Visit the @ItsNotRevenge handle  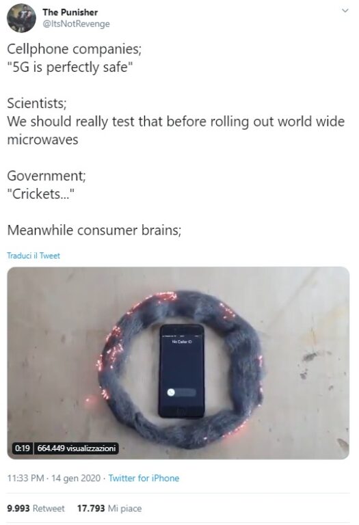(x=76, y=24)
